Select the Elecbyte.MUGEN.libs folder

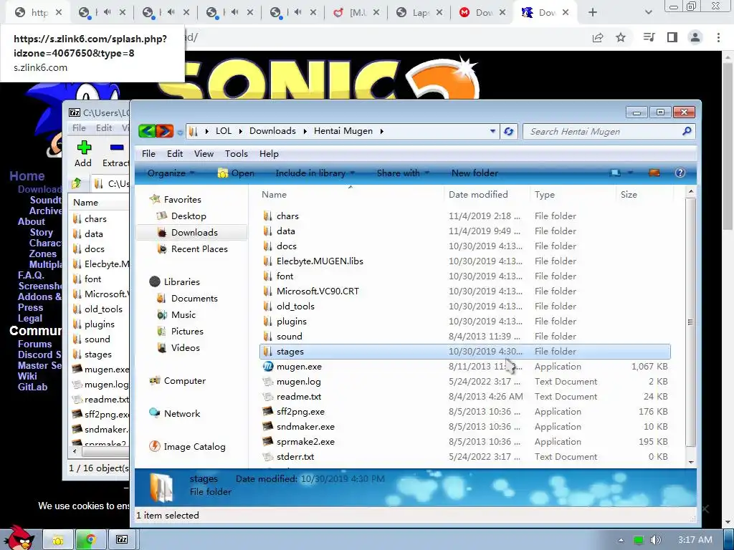pos(320,261)
